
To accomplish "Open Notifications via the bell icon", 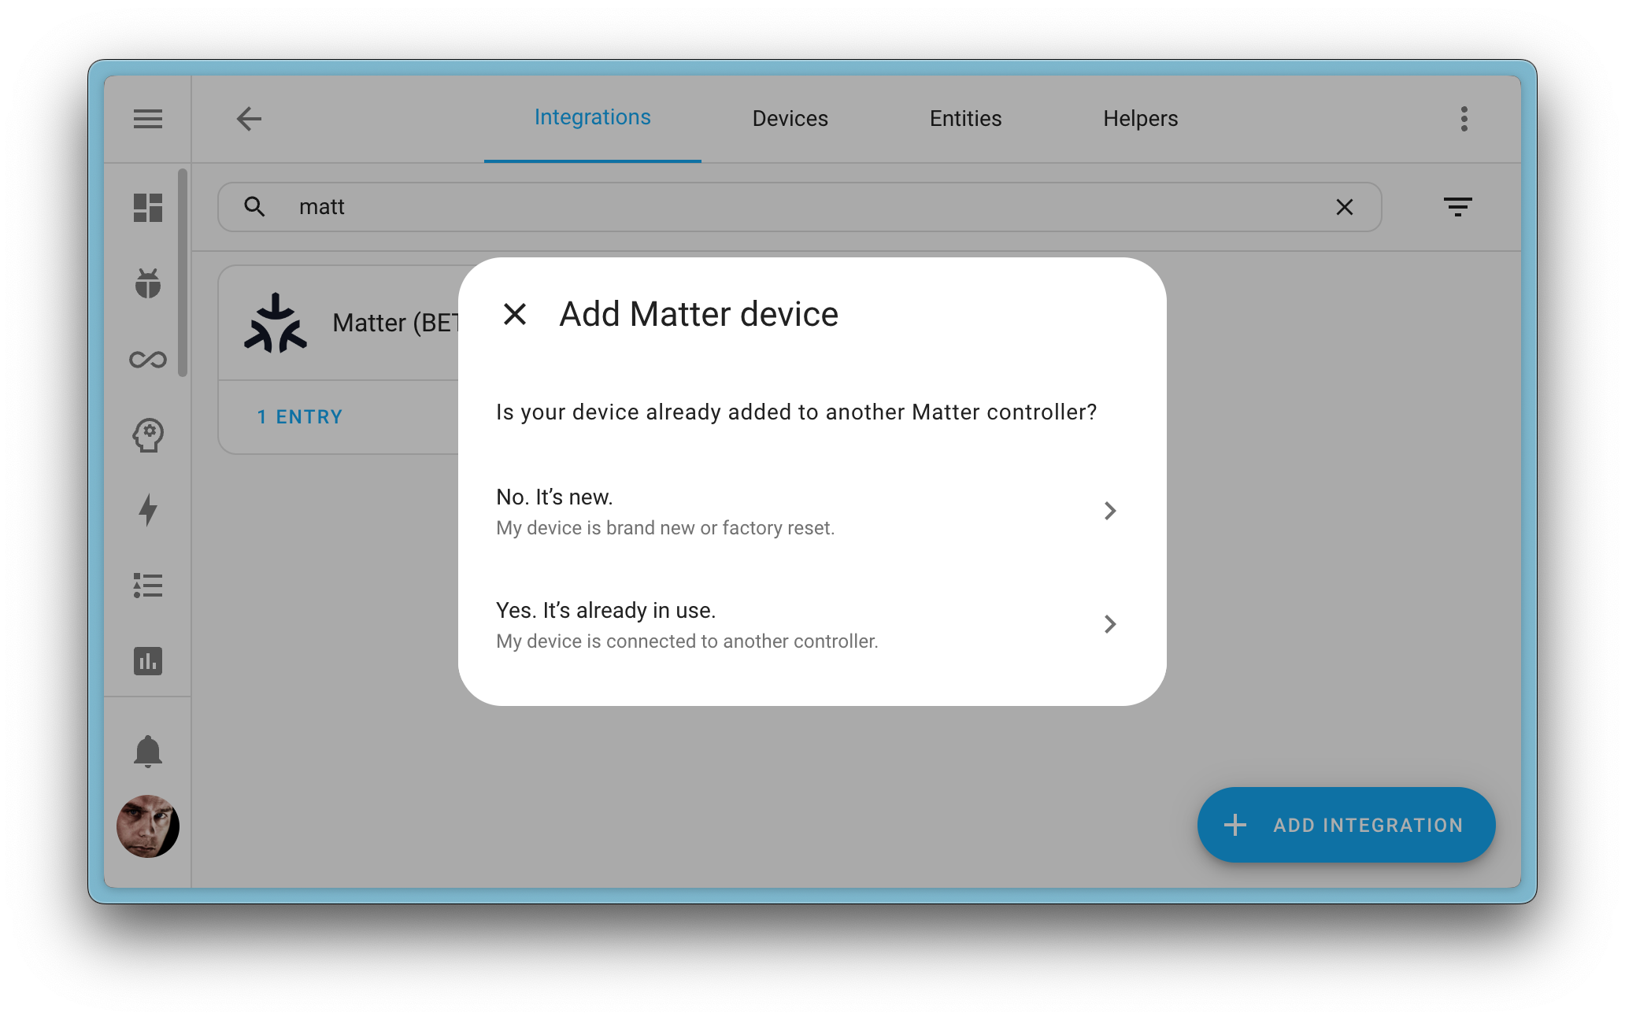I will [x=147, y=751].
